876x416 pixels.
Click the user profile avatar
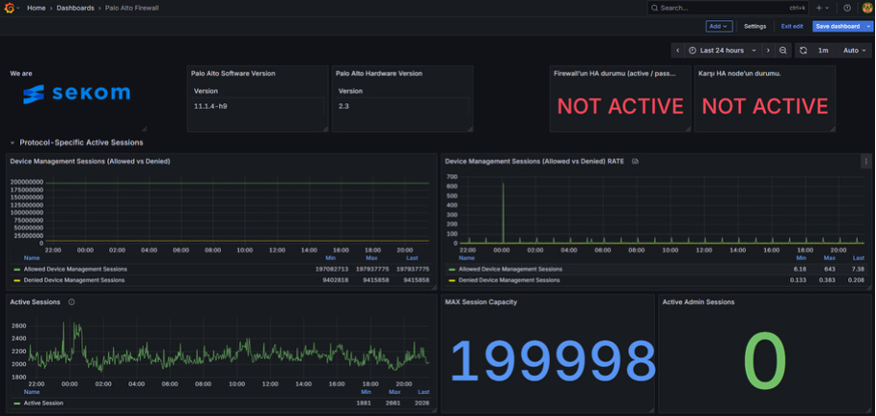(x=866, y=8)
